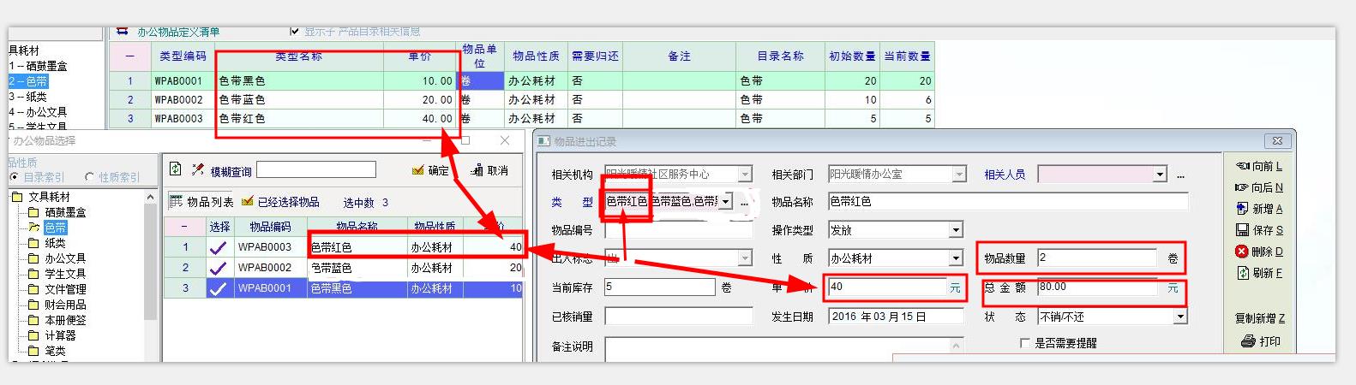Click the 刷新 refresh button in record panel
This screenshot has height=385, width=1356.
(1258, 273)
